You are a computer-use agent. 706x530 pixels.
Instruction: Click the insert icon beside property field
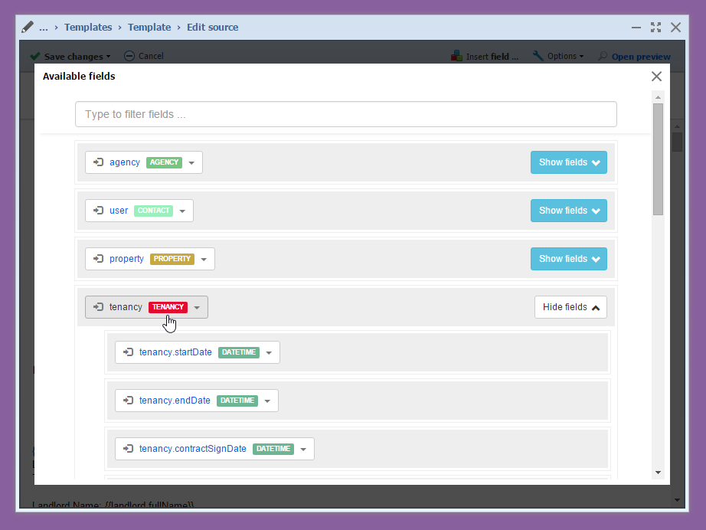click(x=98, y=259)
